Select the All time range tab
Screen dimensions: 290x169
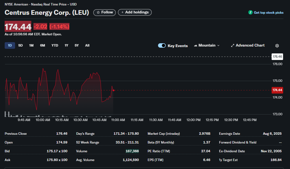point(87,45)
